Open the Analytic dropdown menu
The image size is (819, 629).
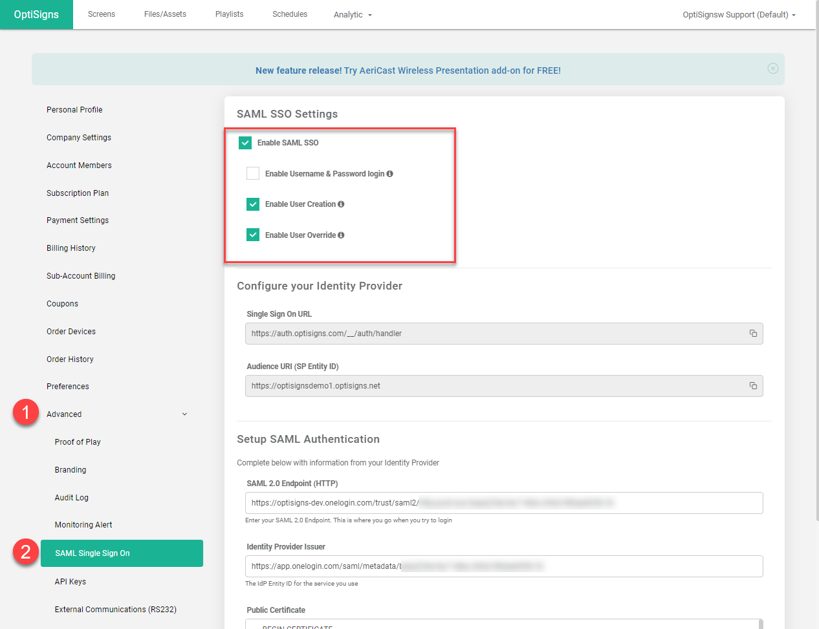pyautogui.click(x=353, y=15)
